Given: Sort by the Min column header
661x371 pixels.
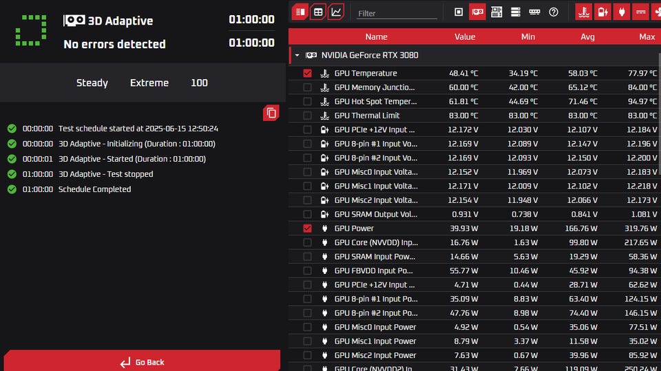Looking at the screenshot, I should pos(528,36).
